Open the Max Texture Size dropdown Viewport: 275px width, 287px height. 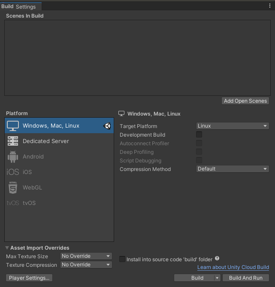[x=86, y=256]
